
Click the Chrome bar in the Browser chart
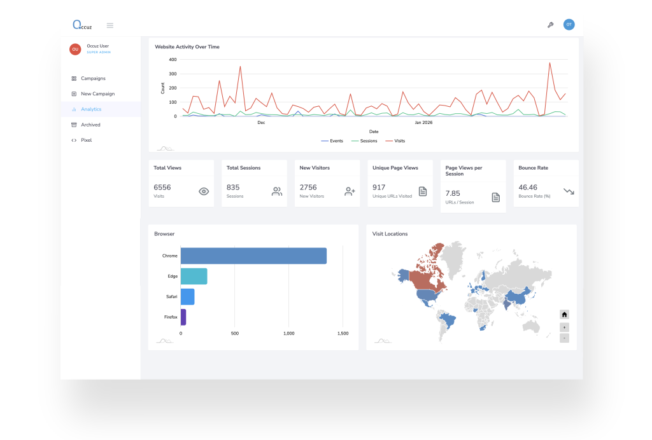point(255,256)
